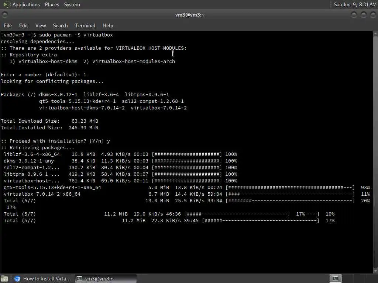378x283 pixels.
Task: Click 'virtualbox-7.0.14-2-x86_64' package name
Action: click(42, 194)
